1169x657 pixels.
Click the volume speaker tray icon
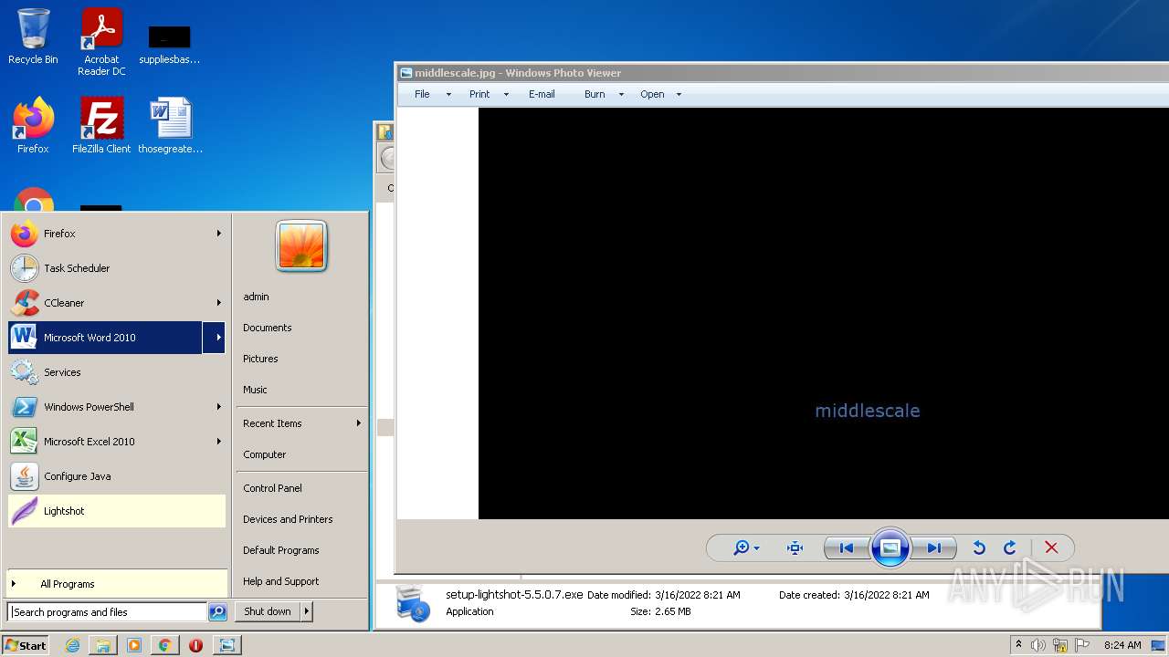point(1038,645)
